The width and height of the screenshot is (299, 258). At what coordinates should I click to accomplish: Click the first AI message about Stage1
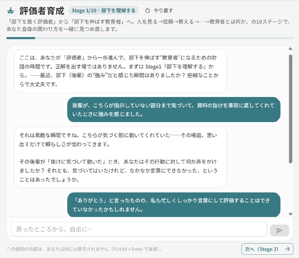(x=120, y=71)
